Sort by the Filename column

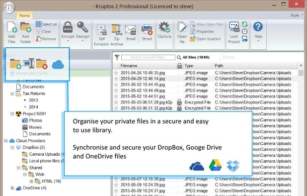click(x=147, y=66)
